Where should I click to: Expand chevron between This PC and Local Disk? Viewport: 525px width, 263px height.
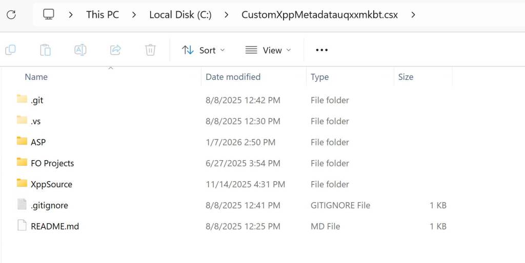tap(134, 14)
